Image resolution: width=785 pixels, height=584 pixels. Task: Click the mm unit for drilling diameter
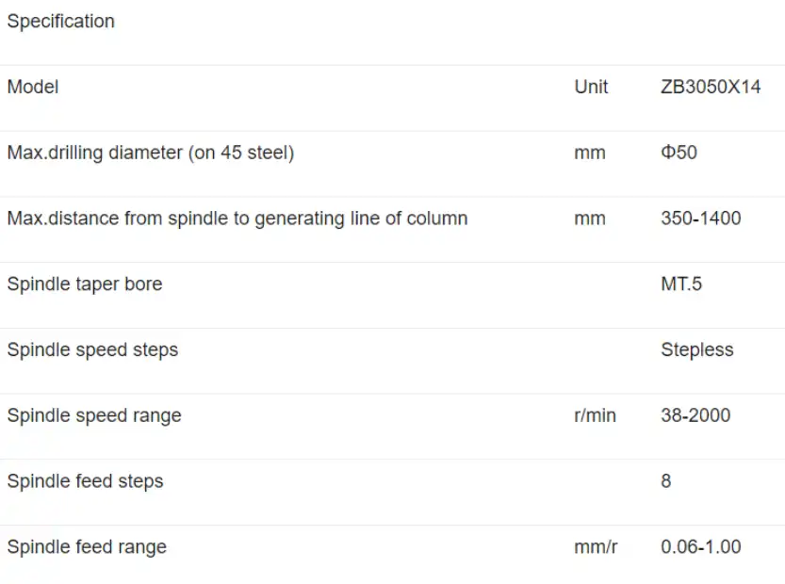(x=590, y=153)
